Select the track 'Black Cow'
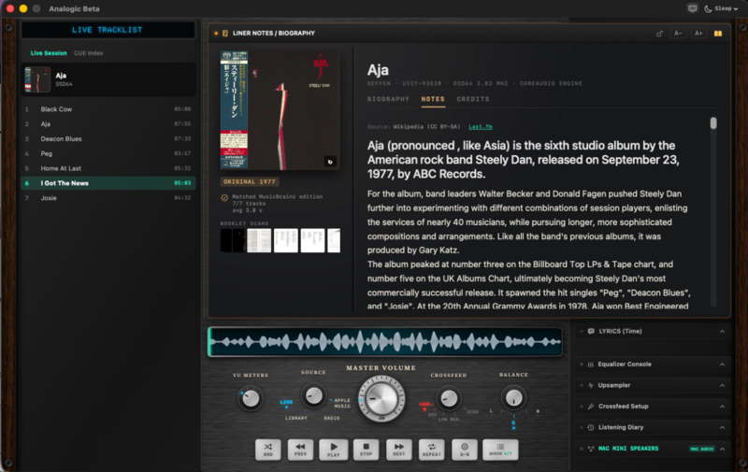 108,109
